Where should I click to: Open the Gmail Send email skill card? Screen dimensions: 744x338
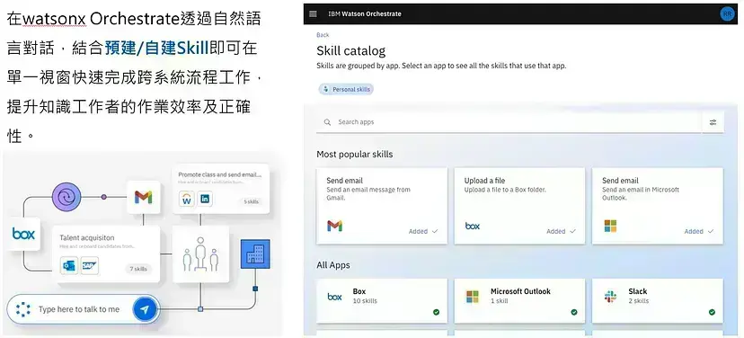[x=382, y=206]
